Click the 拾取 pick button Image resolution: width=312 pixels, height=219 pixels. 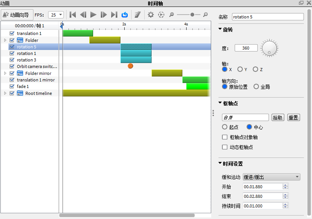(x=278, y=118)
